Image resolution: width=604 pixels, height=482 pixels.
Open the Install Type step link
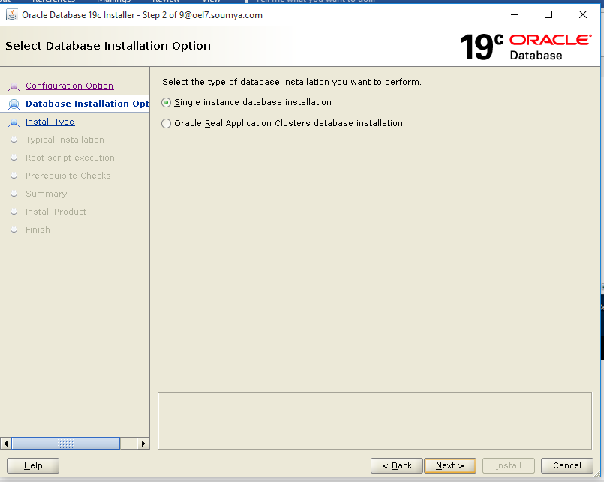[x=50, y=122]
